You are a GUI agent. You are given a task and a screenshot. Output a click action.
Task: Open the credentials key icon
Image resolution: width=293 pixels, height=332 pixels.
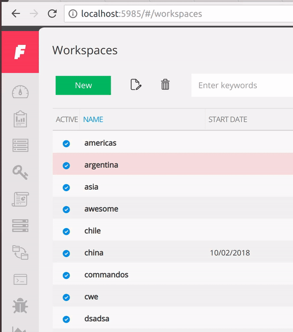pos(21,173)
